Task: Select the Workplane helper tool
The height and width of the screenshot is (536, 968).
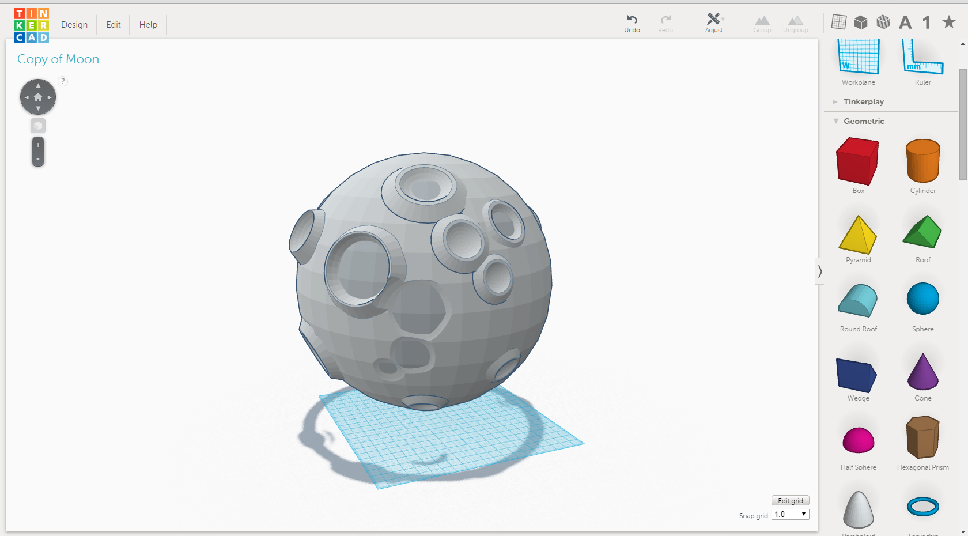Action: [859, 62]
